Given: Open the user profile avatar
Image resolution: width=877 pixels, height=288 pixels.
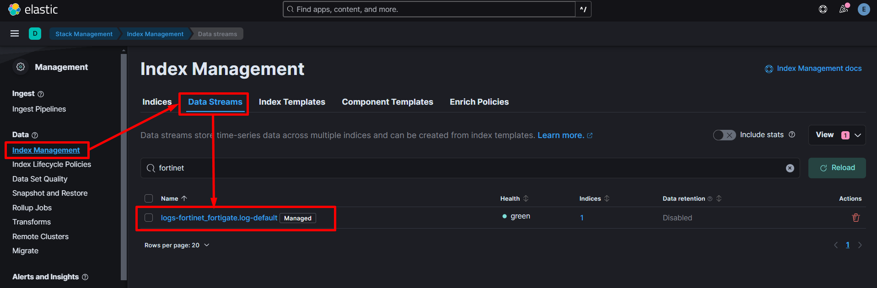Looking at the screenshot, I should tap(864, 9).
